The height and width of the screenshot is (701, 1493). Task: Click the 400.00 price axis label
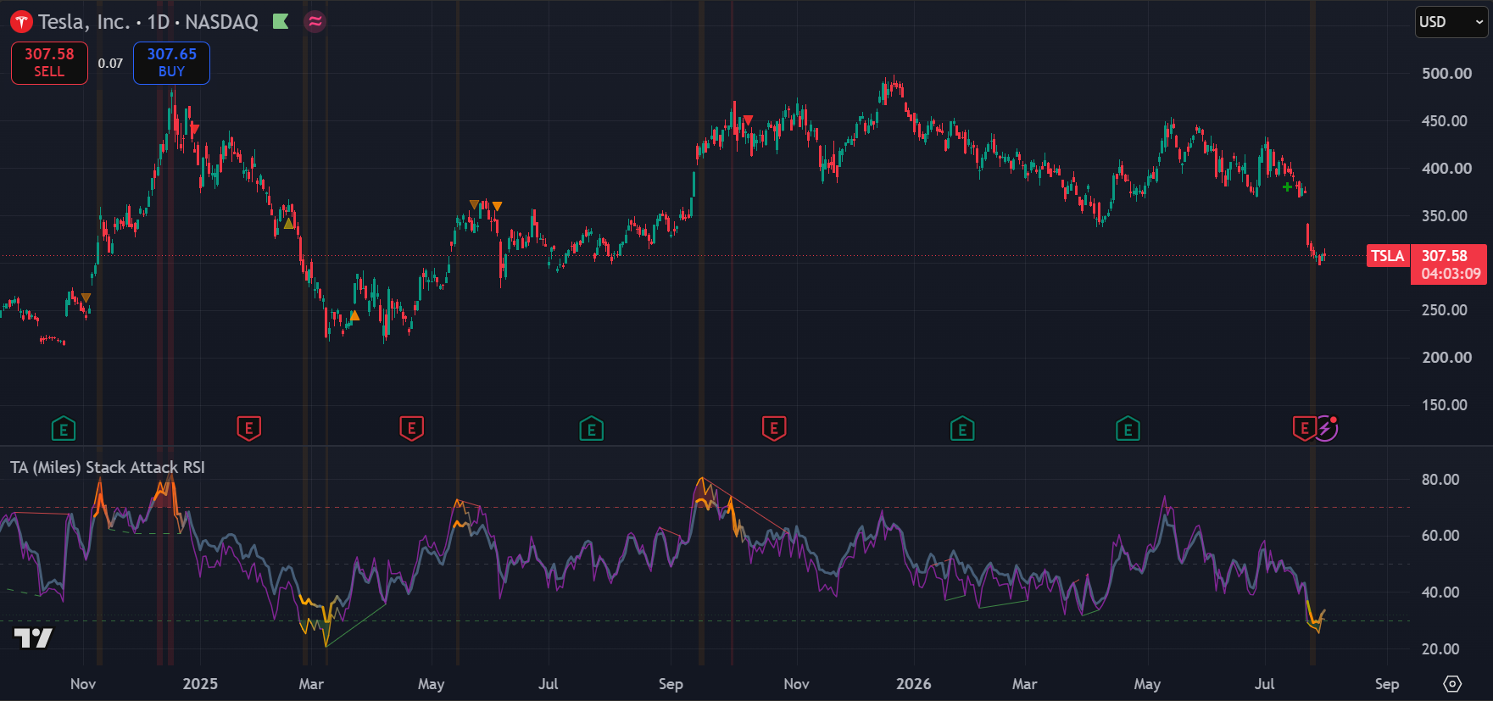[1446, 169]
